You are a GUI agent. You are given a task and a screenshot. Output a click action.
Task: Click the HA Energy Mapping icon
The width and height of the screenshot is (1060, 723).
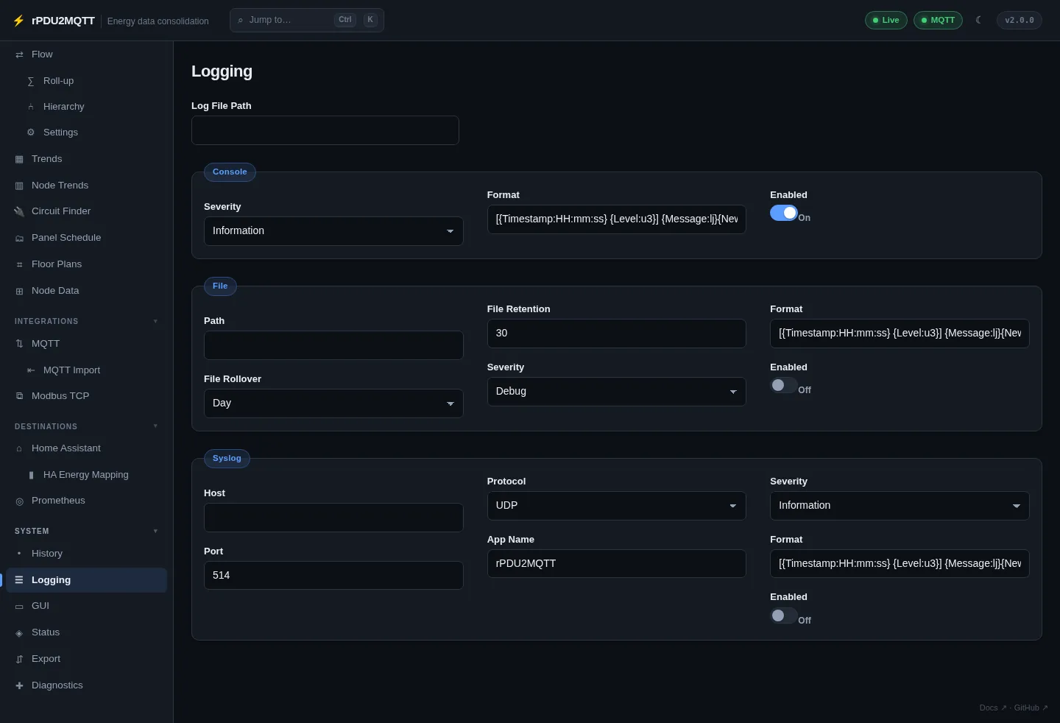click(x=31, y=475)
